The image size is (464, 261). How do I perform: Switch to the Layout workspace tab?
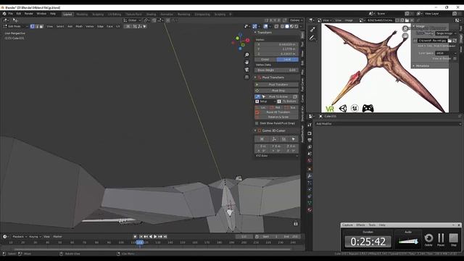point(67,14)
